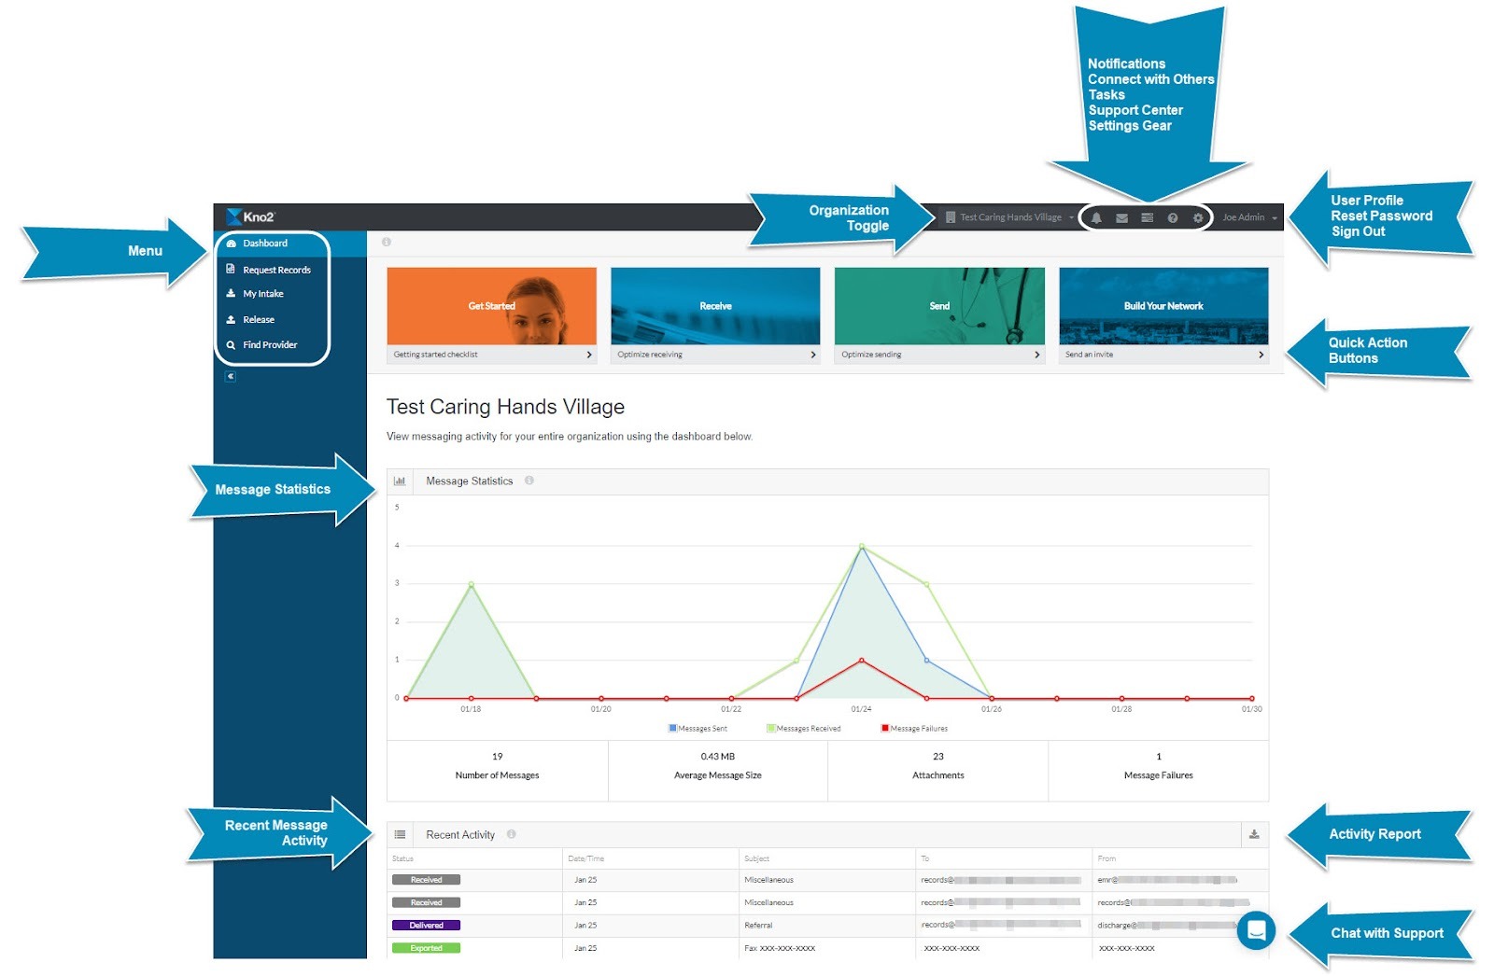Click the 01/24 peak point on chart
The image size is (1494, 976).
[x=862, y=547]
